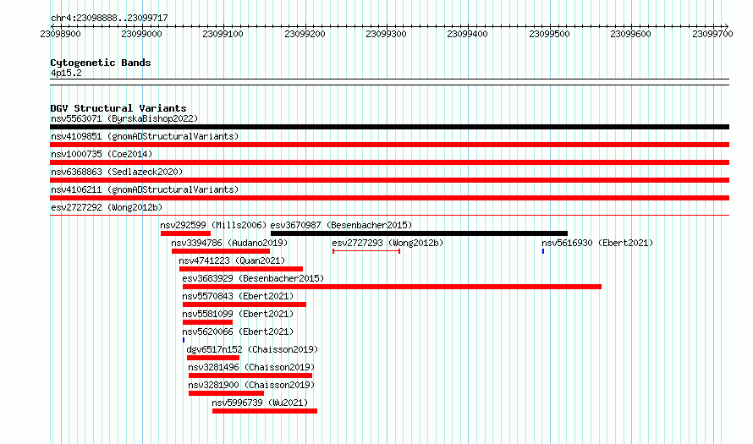The width and height of the screenshot is (753, 444).
Task: Click the chr4:23098888..23099717 coordinates text
Action: click(109, 18)
